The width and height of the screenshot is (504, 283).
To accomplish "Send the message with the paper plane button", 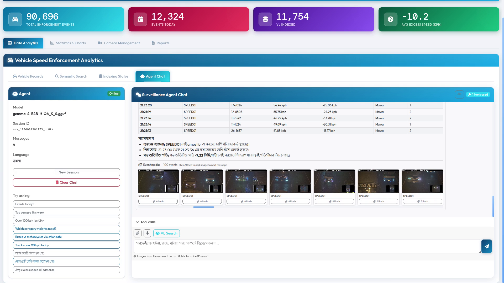I will pyautogui.click(x=486, y=246).
